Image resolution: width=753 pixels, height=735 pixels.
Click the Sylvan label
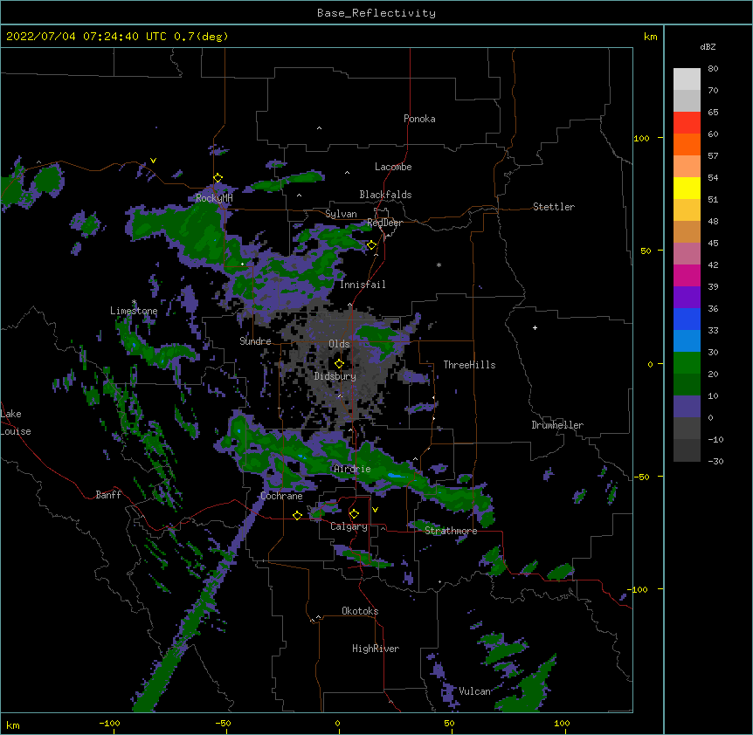point(341,214)
